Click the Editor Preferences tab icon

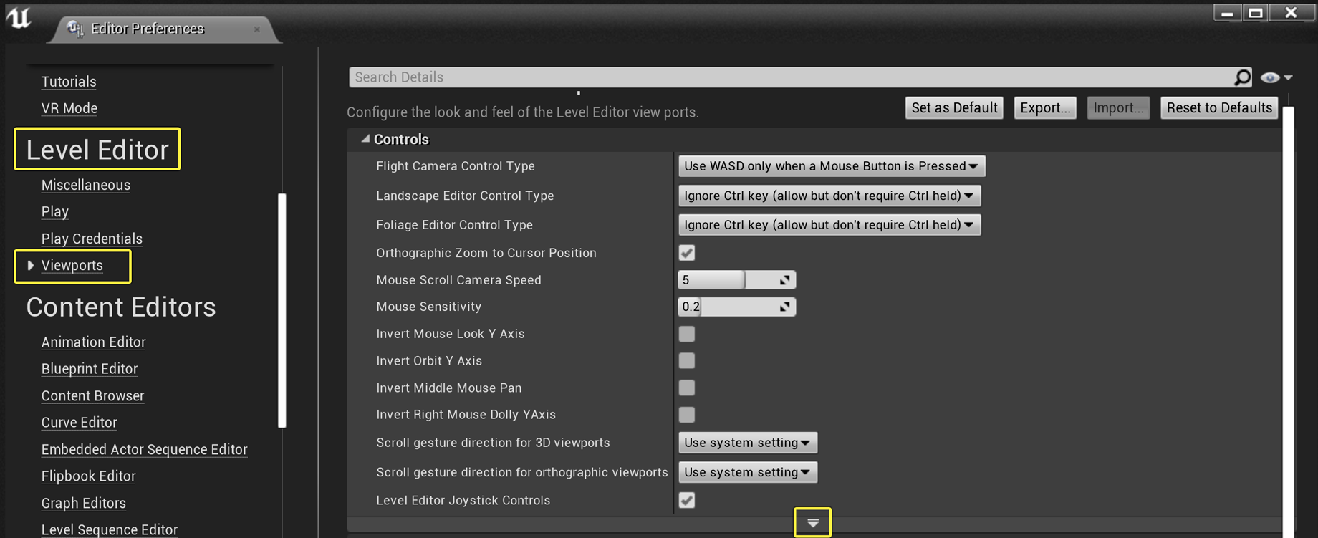74,28
